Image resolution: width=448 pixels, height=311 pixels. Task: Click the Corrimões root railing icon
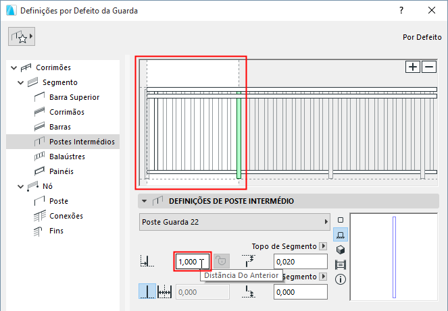(x=26, y=68)
